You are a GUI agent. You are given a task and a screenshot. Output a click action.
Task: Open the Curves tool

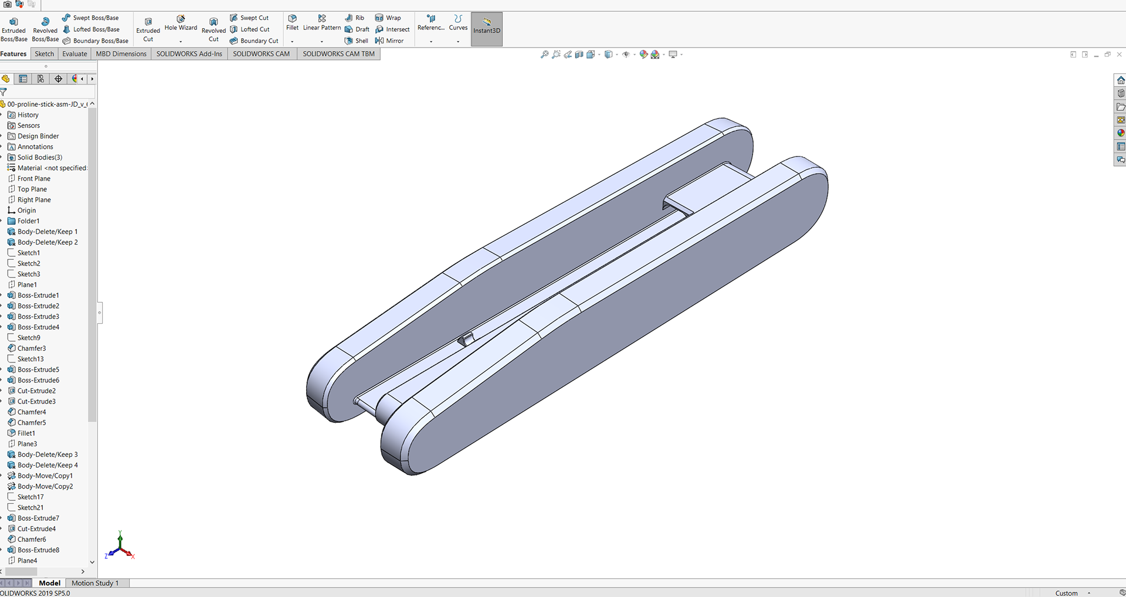tap(458, 23)
